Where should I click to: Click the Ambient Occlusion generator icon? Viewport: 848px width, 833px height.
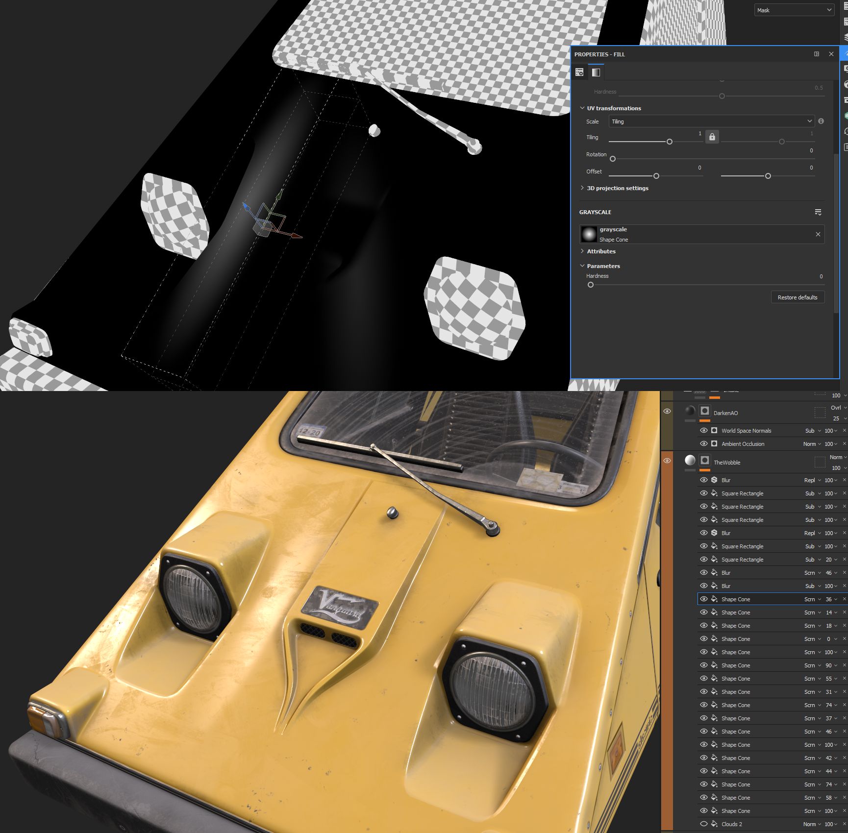coord(714,444)
